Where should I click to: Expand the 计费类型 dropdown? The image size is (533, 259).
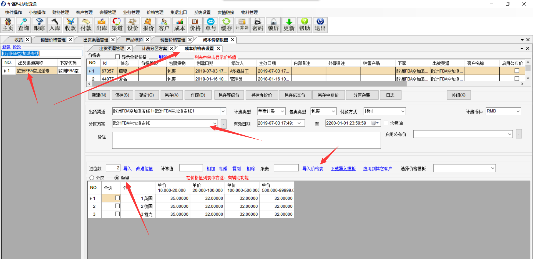click(282, 111)
